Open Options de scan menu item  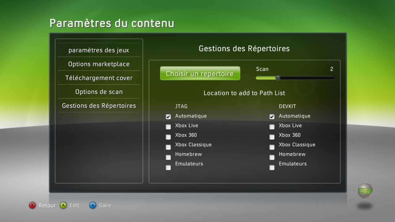[99, 92]
